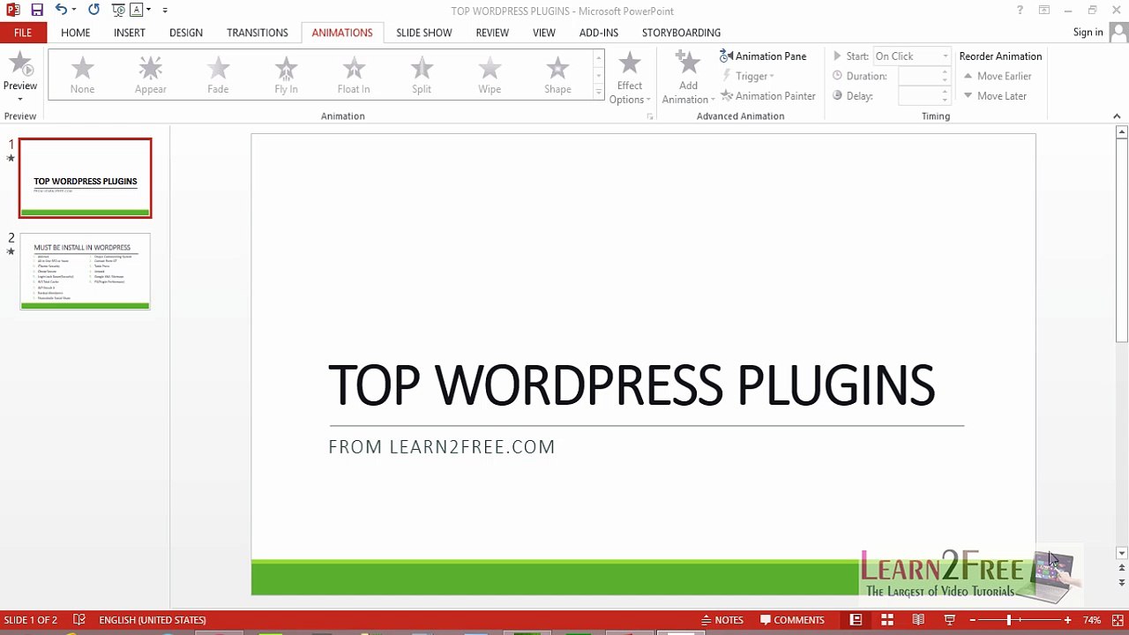
Task: Apply the Shape animation
Action: click(557, 75)
